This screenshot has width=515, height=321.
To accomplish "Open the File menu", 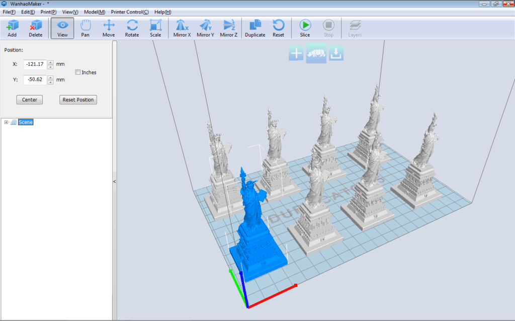I will 9,12.
